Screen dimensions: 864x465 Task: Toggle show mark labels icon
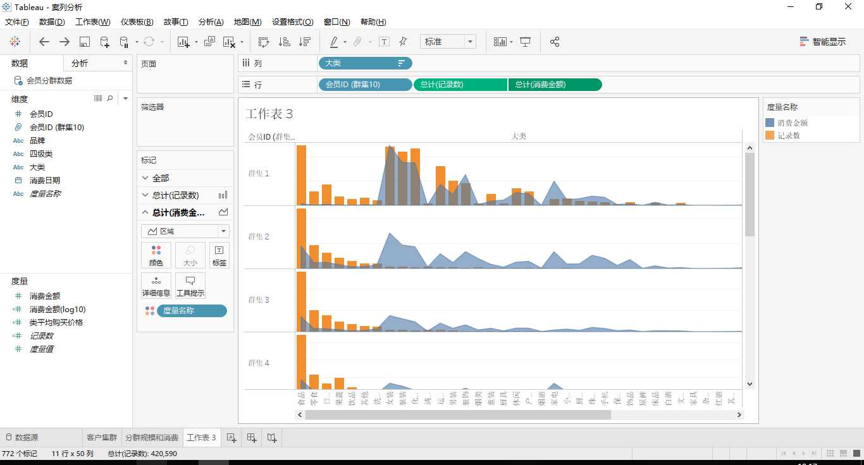[384, 42]
